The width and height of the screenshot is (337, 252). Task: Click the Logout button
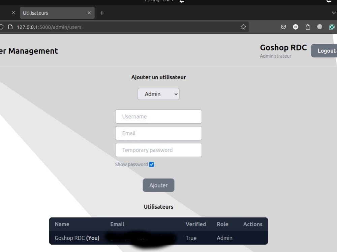325,51
